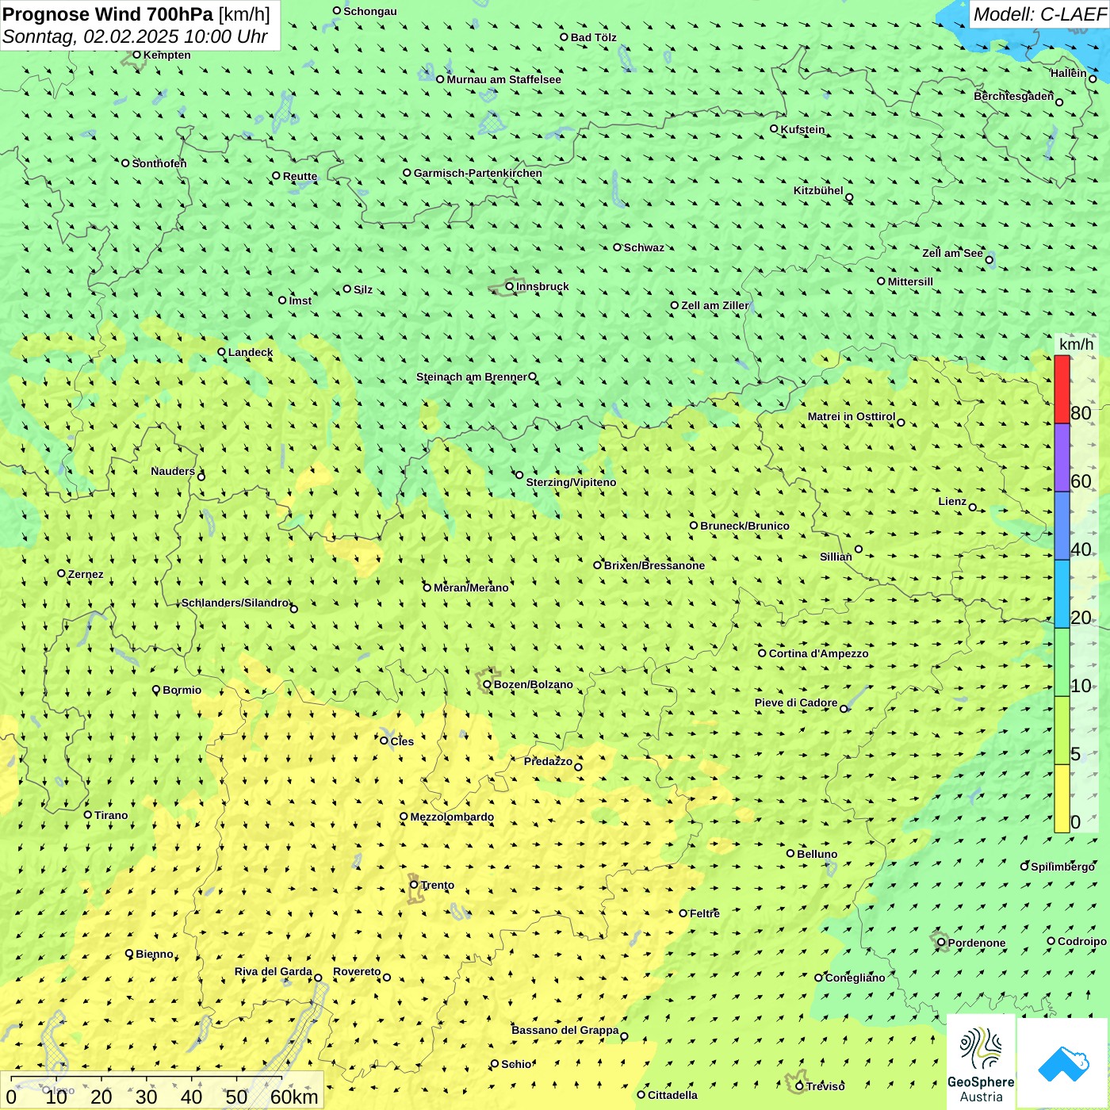1110x1110 pixels.
Task: Select the Meran/Merano label
Action: point(471,588)
